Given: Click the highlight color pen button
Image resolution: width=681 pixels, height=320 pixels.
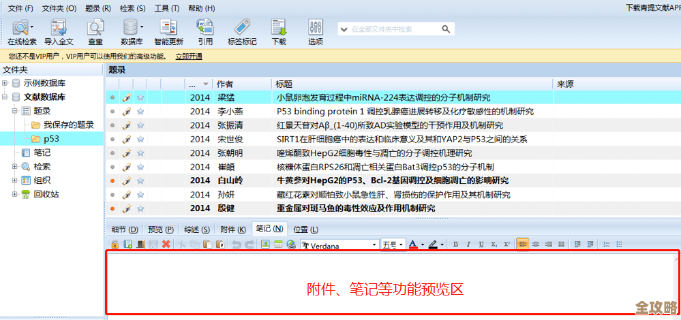Looking at the screenshot, I should [433, 244].
